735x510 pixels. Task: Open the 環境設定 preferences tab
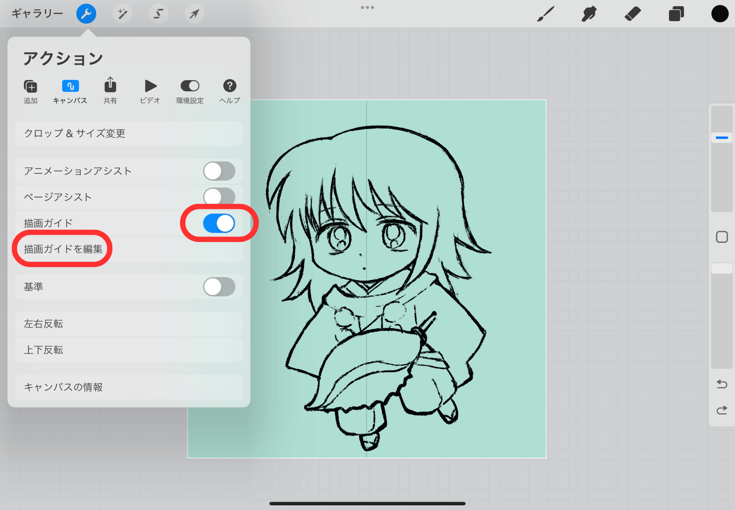point(189,91)
